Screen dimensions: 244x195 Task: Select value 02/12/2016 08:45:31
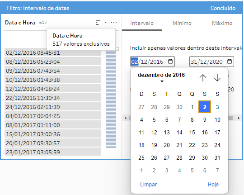[x=52, y=52]
